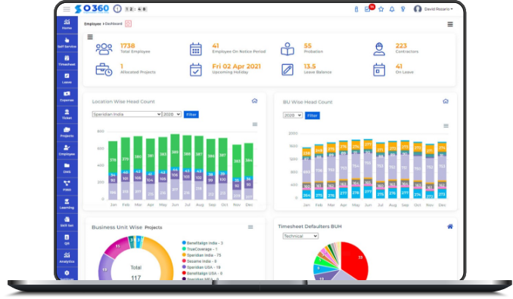Click Filter button for Location Wise Head Count
Screen dimensions: 513x299
(x=191, y=115)
